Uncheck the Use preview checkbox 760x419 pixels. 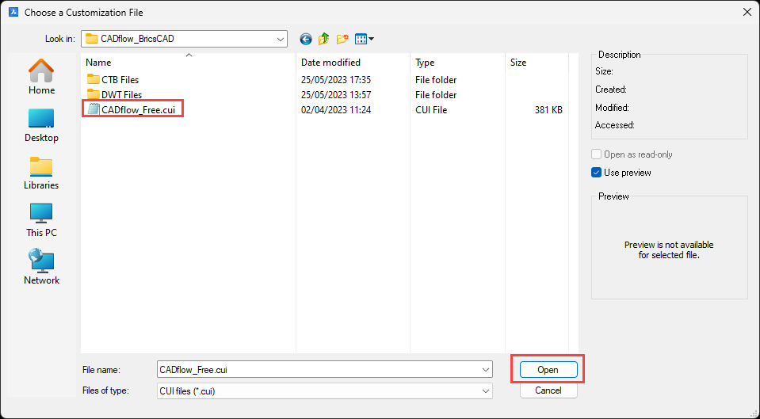coord(596,173)
